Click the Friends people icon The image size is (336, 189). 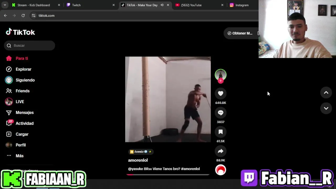click(x=9, y=91)
